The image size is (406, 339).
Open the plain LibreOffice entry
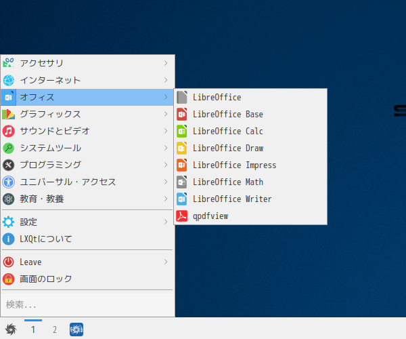point(250,97)
